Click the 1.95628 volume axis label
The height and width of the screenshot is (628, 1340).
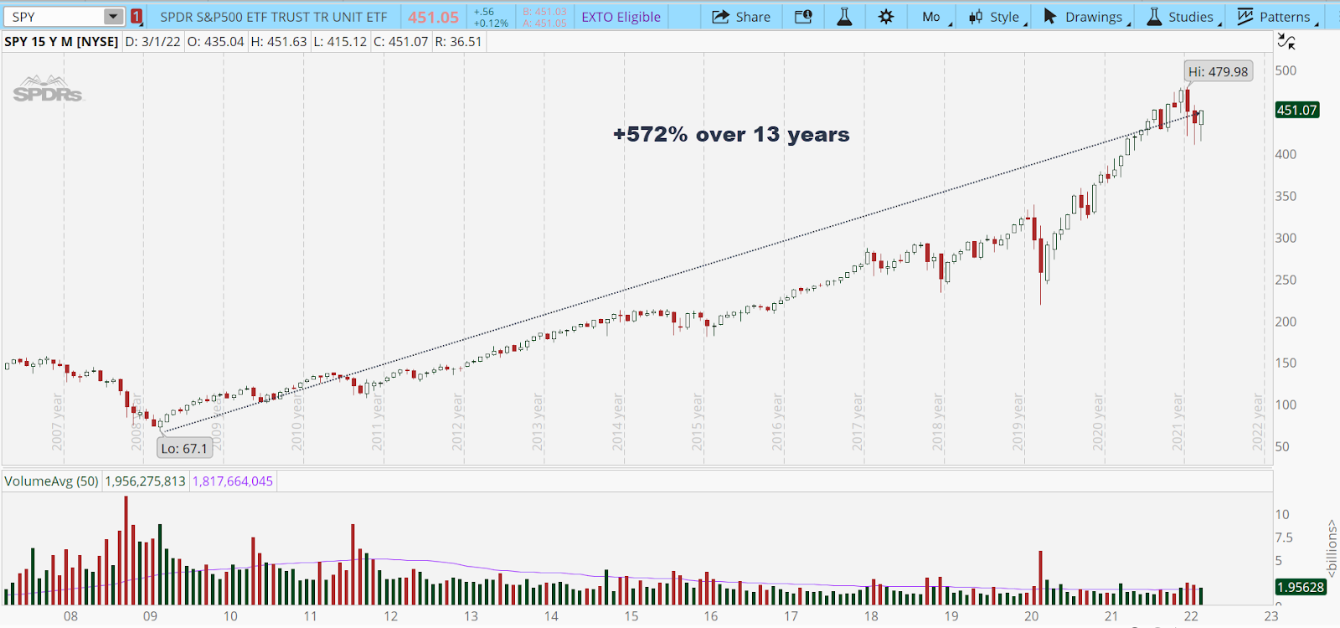pos(1301,587)
